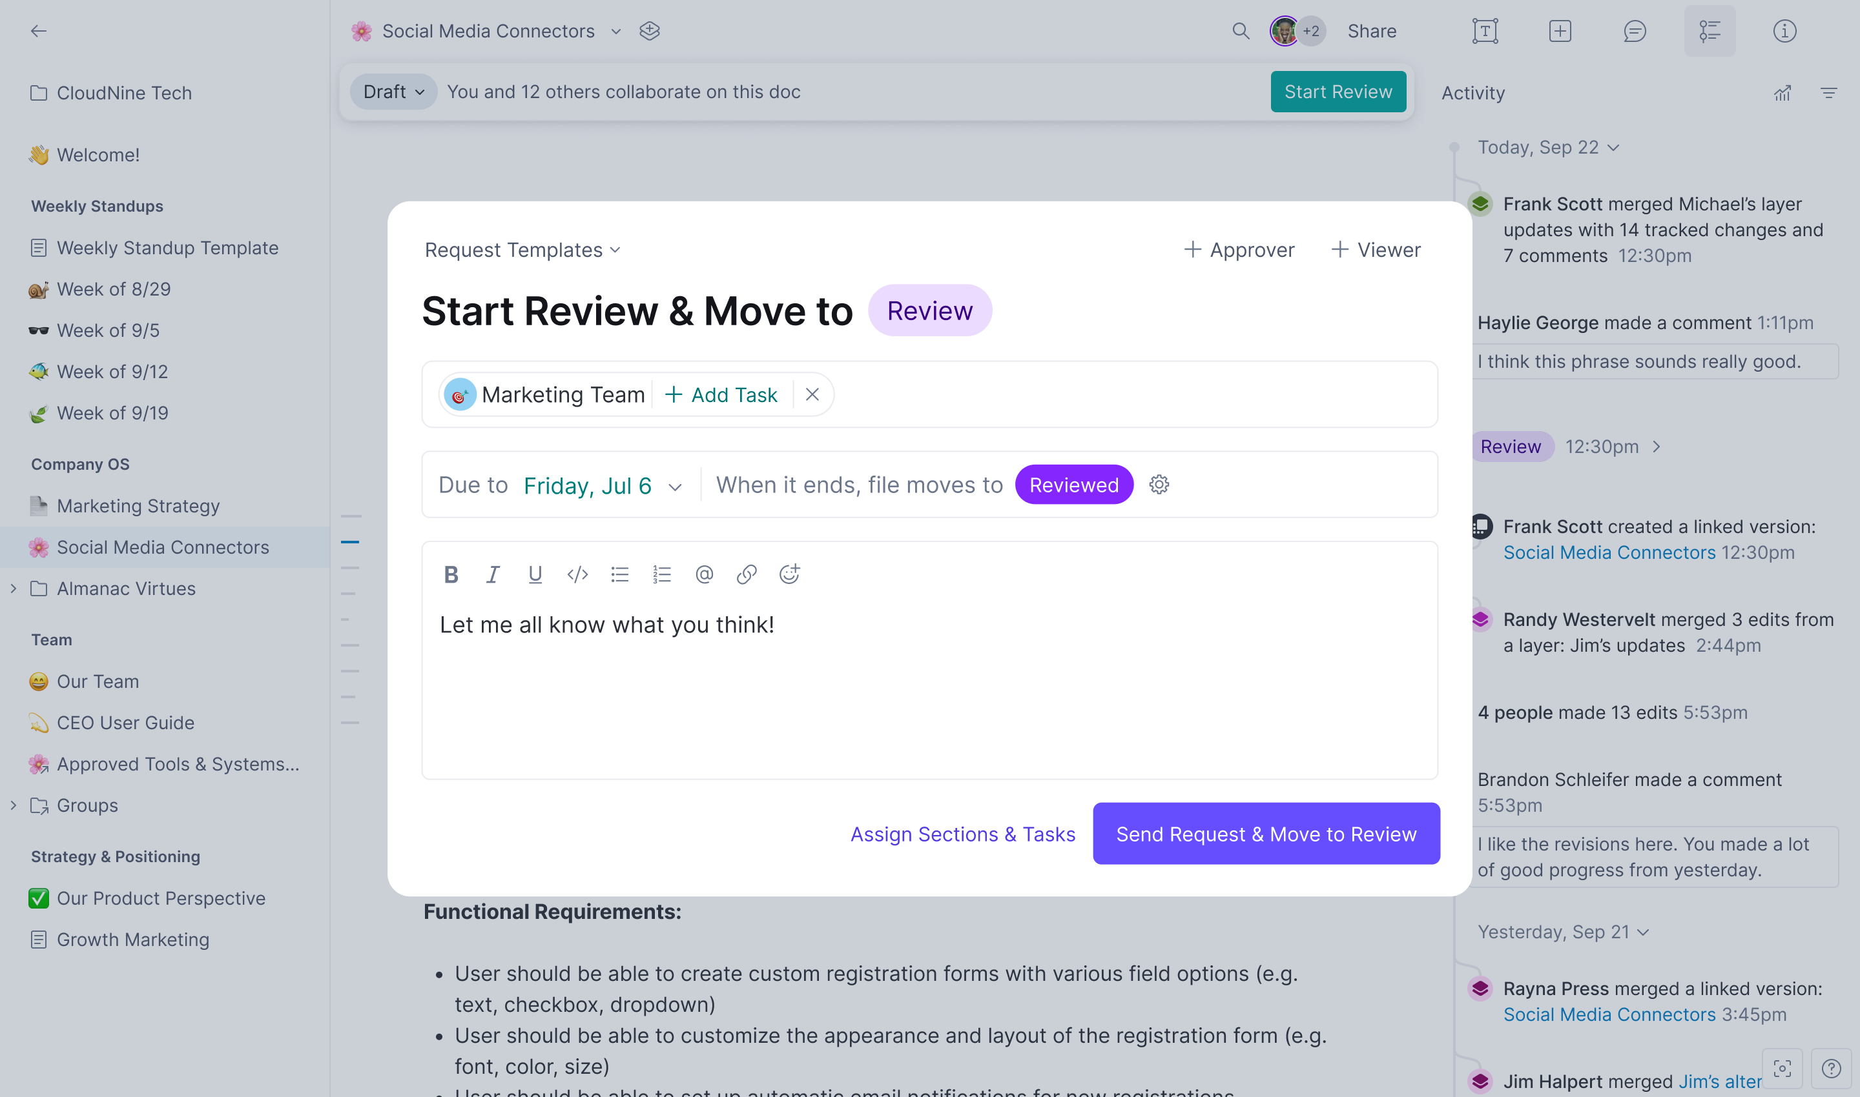Open the document info icon
Viewport: 1860px width, 1097px height.
(x=1784, y=31)
